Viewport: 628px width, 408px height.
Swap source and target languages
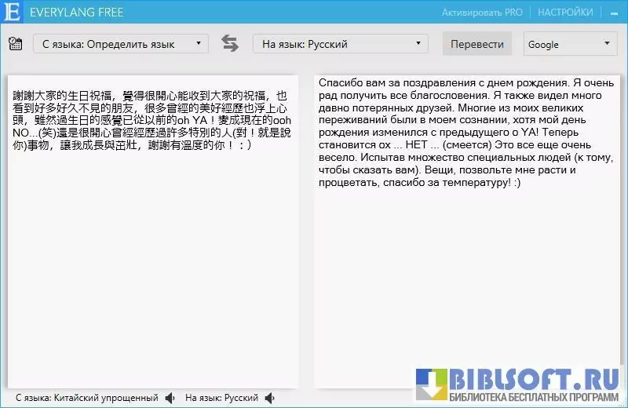pyautogui.click(x=230, y=43)
